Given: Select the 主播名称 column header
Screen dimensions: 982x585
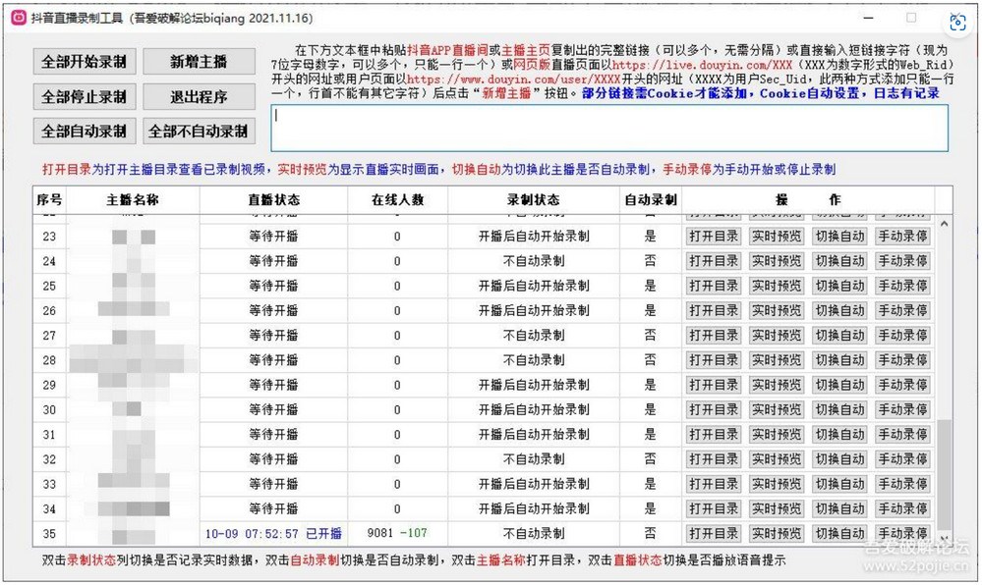Looking at the screenshot, I should pyautogui.click(x=133, y=200).
